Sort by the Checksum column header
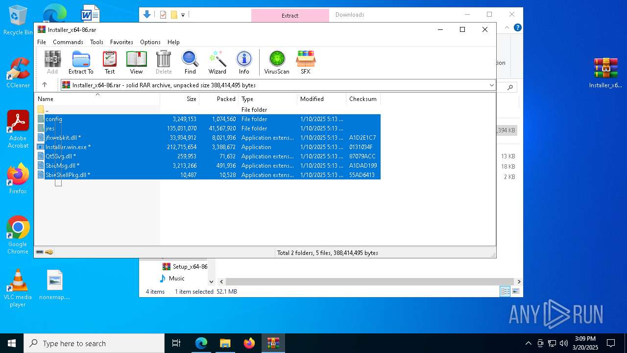This screenshot has width=627, height=353. click(363, 99)
